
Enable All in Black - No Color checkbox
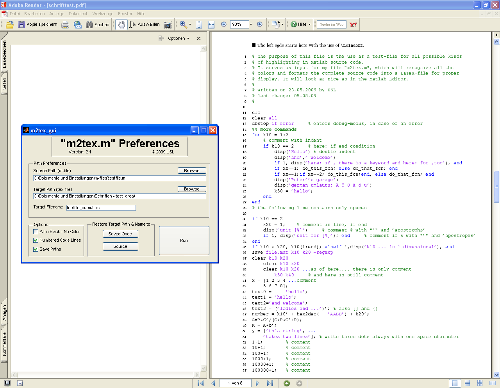(36, 231)
